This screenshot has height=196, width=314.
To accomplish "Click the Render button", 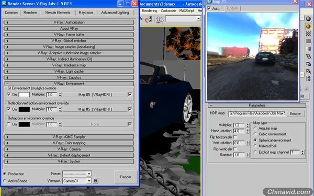I will (x=126, y=177).
